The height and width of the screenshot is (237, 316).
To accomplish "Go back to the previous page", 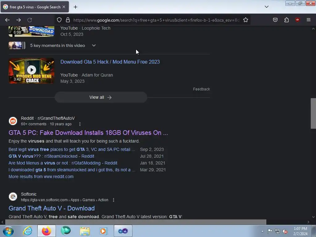I will tap(7, 20).
